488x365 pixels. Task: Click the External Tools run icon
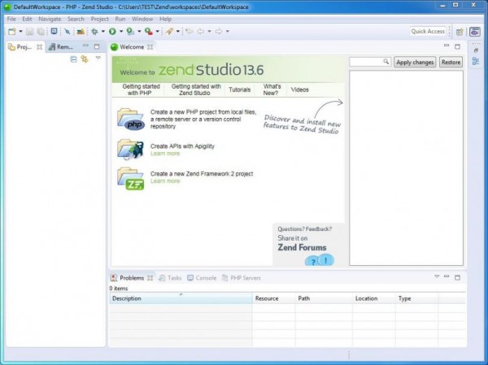(149, 32)
